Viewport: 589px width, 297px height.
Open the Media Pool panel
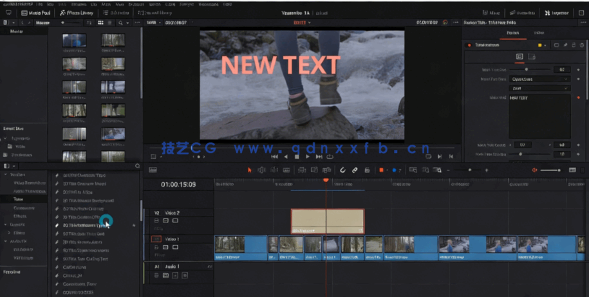[35, 13]
